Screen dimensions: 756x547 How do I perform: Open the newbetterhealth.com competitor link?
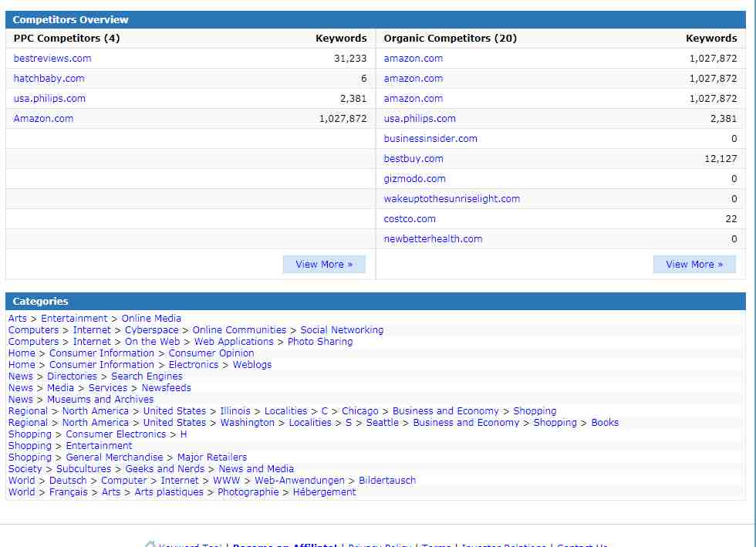click(433, 238)
